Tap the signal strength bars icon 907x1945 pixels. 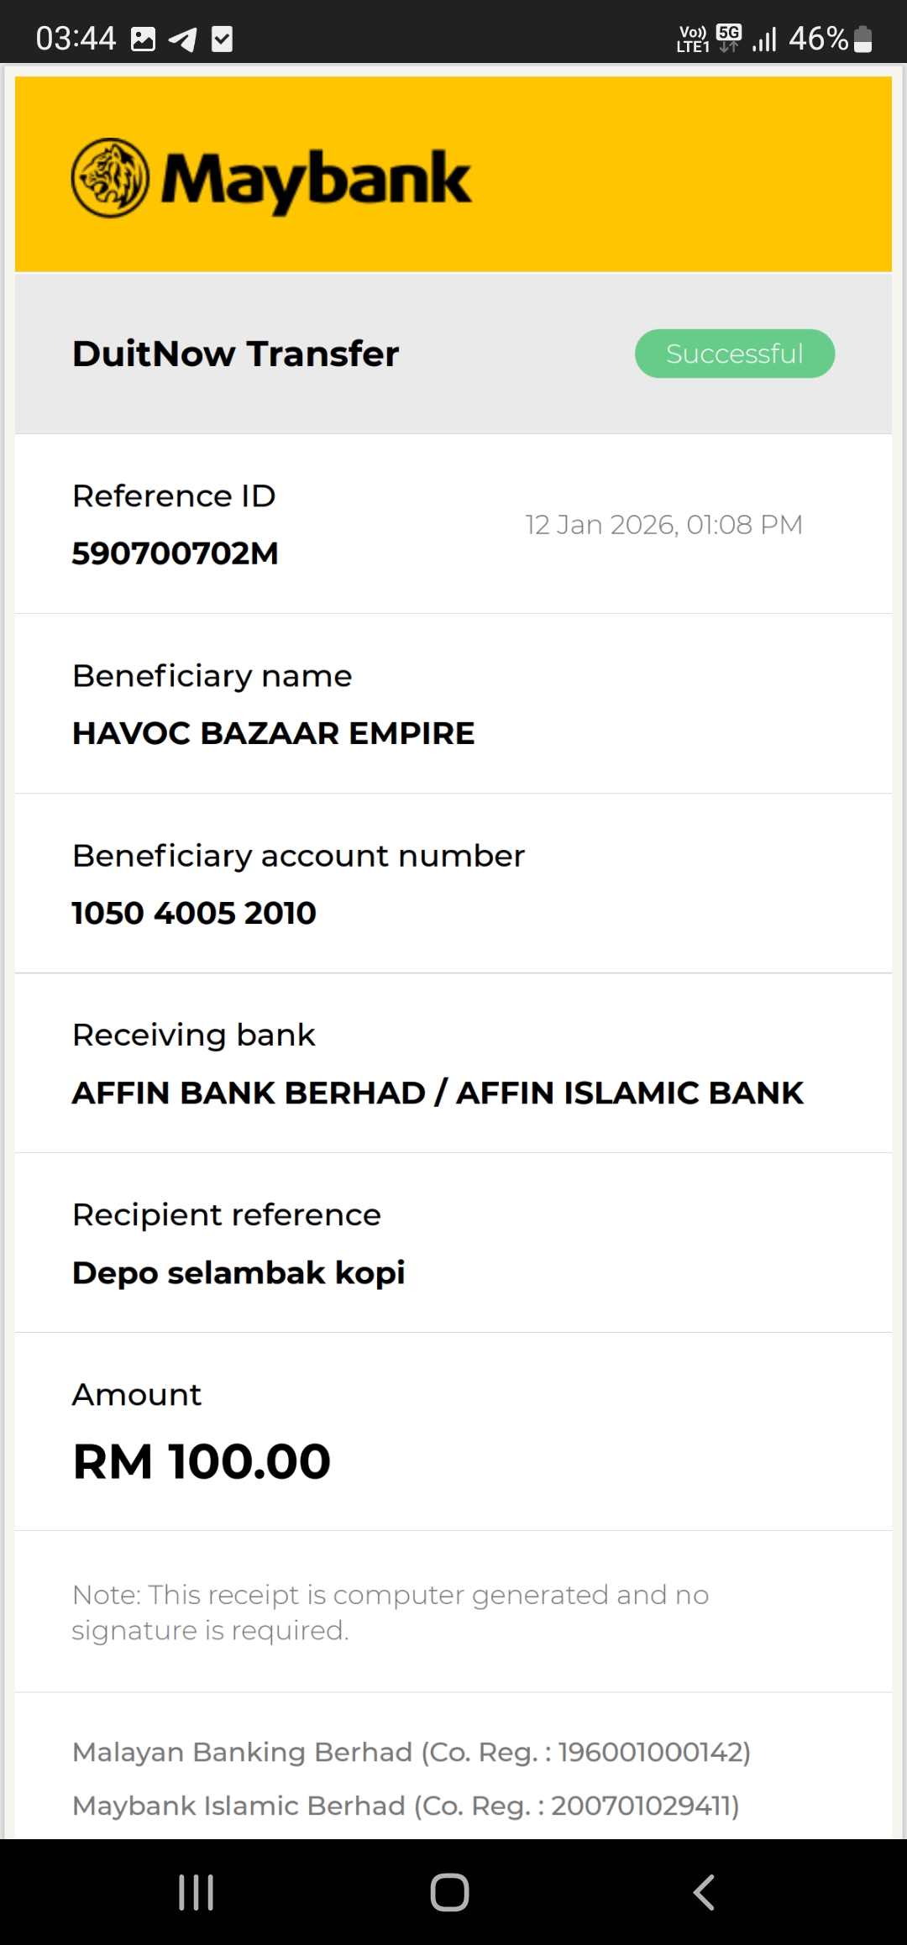coord(764,39)
